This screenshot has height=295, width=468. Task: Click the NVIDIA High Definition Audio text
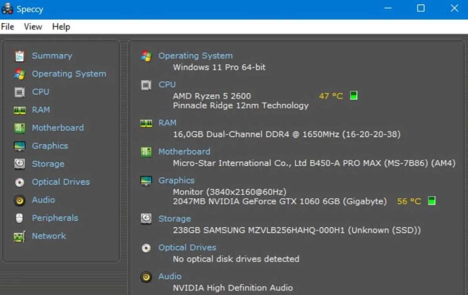(233, 288)
